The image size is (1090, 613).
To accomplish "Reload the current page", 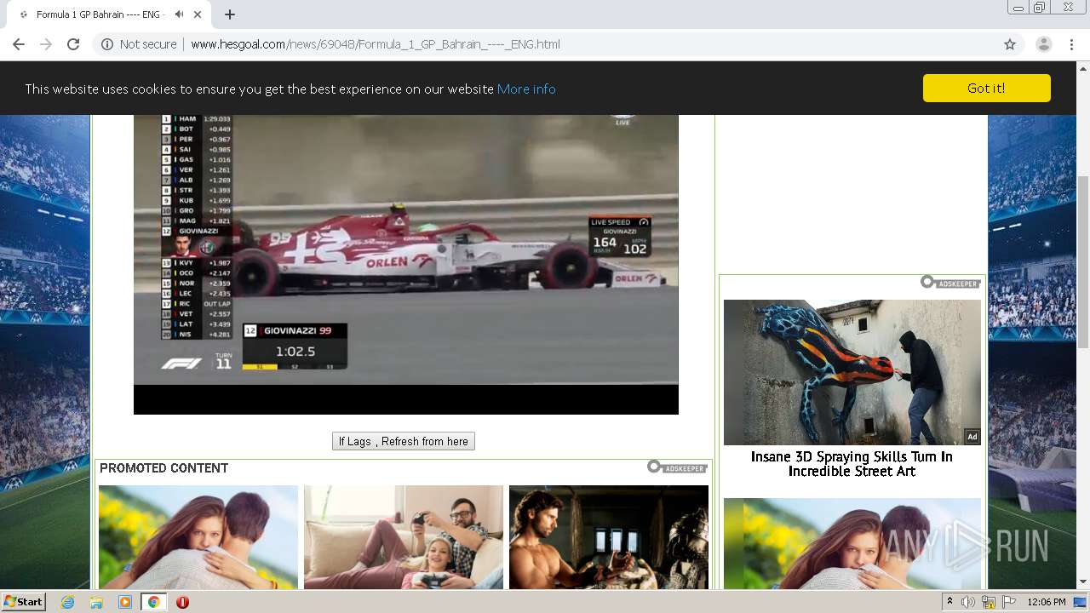I will click(73, 44).
